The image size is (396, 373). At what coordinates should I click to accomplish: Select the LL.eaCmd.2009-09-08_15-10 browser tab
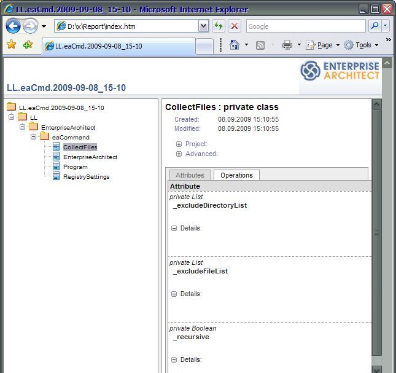(x=118, y=46)
